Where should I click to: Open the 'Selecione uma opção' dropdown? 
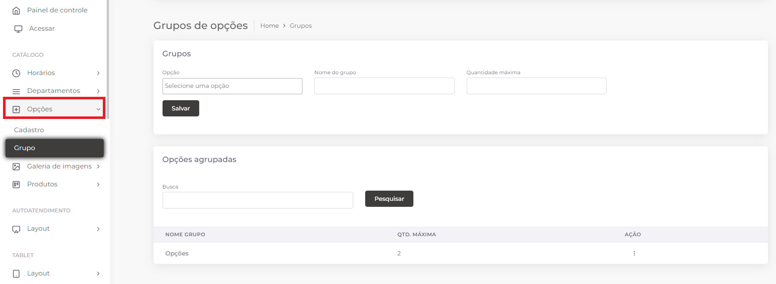point(232,86)
